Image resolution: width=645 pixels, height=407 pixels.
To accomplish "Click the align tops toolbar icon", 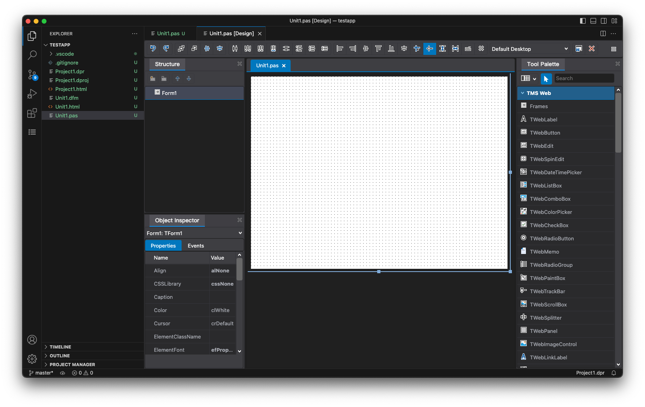I will click(378, 49).
